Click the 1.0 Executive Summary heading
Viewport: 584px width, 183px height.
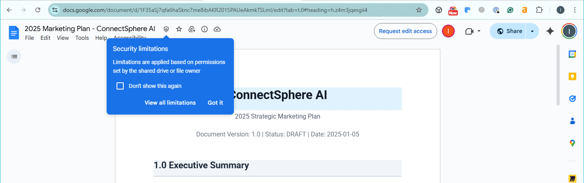pyautogui.click(x=201, y=165)
